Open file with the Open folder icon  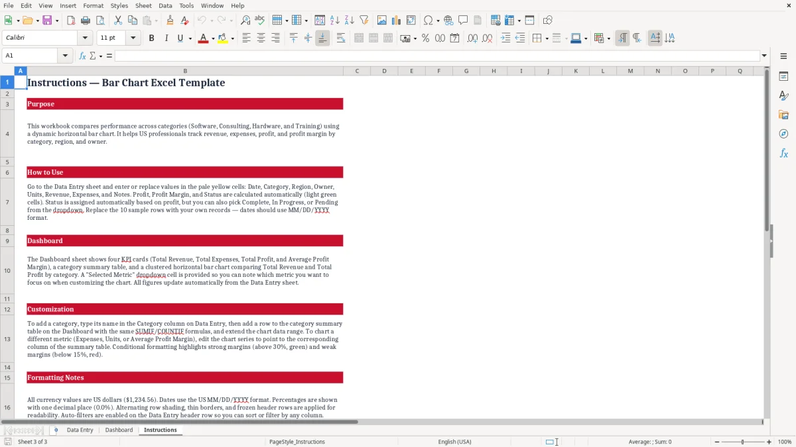27,21
